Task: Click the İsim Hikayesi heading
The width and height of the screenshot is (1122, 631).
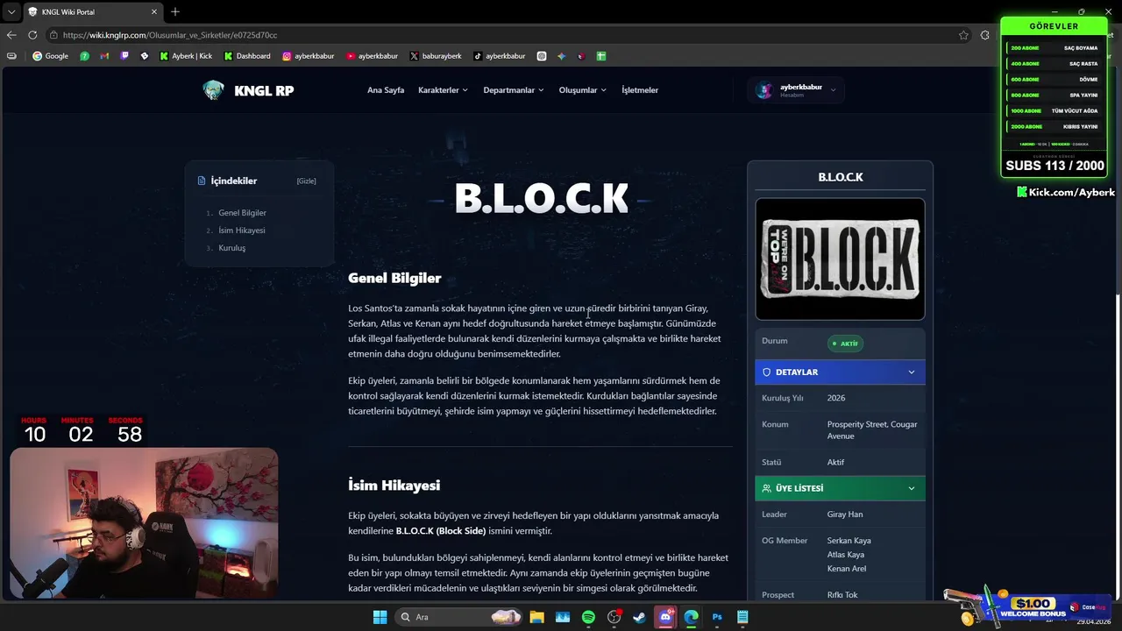Action: (x=394, y=485)
